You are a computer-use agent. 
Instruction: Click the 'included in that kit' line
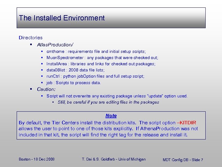tap(103, 135)
